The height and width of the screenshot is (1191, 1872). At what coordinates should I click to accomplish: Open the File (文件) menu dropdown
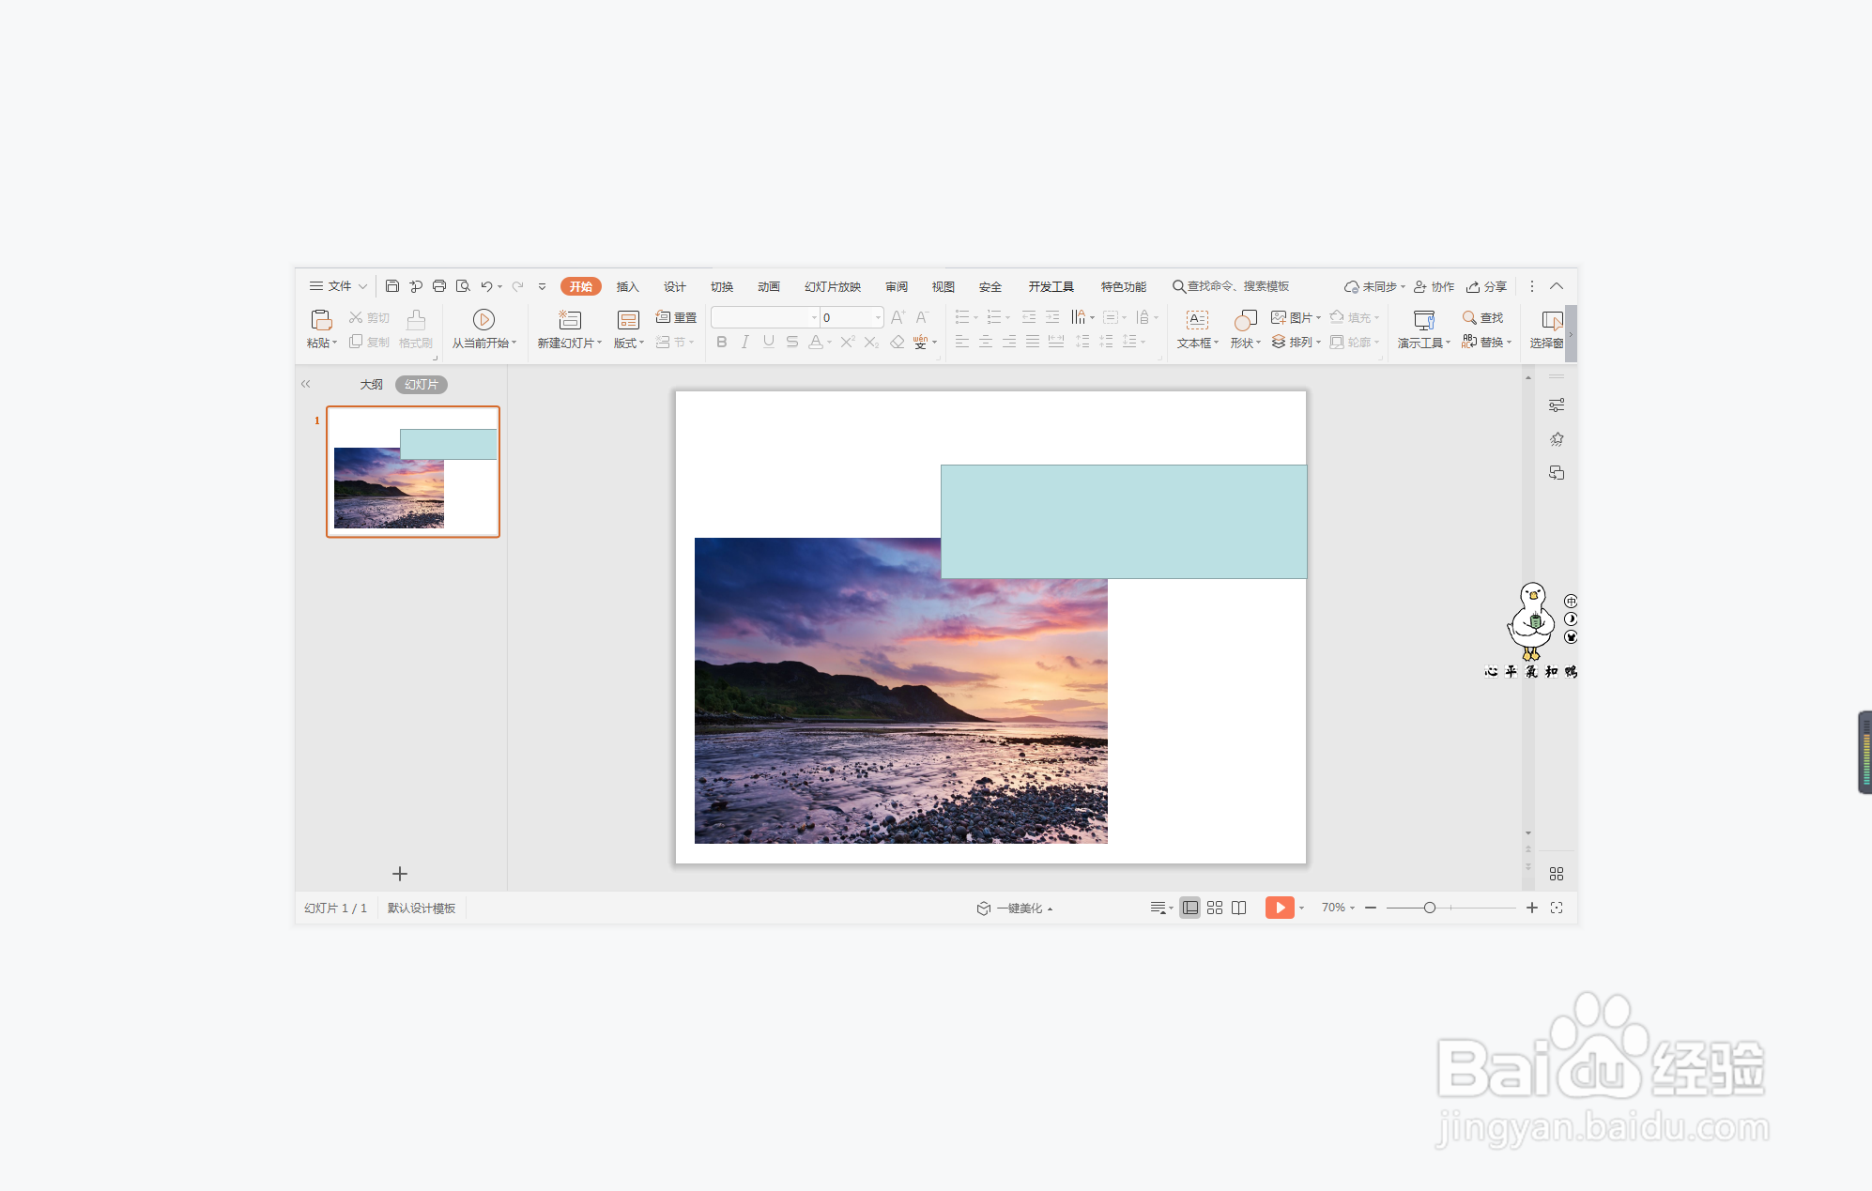coord(338,286)
